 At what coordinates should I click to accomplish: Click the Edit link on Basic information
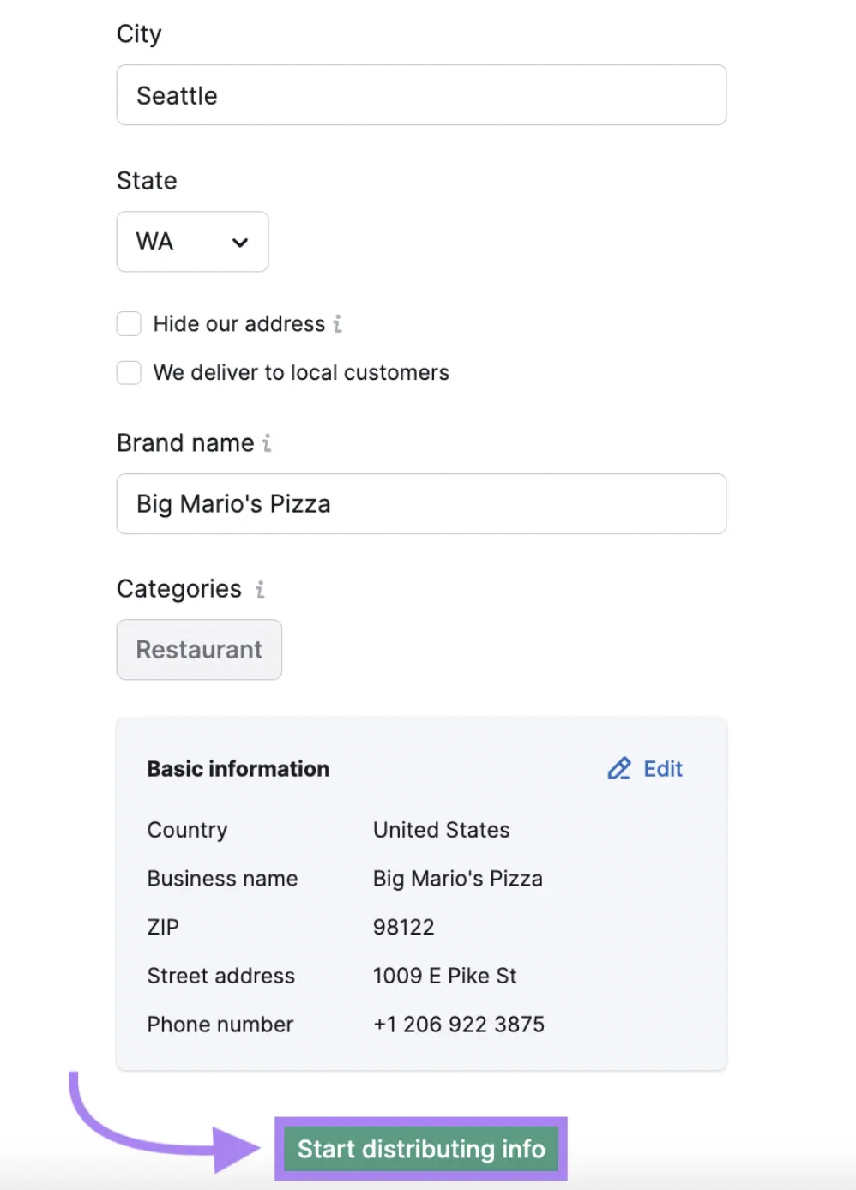click(662, 768)
